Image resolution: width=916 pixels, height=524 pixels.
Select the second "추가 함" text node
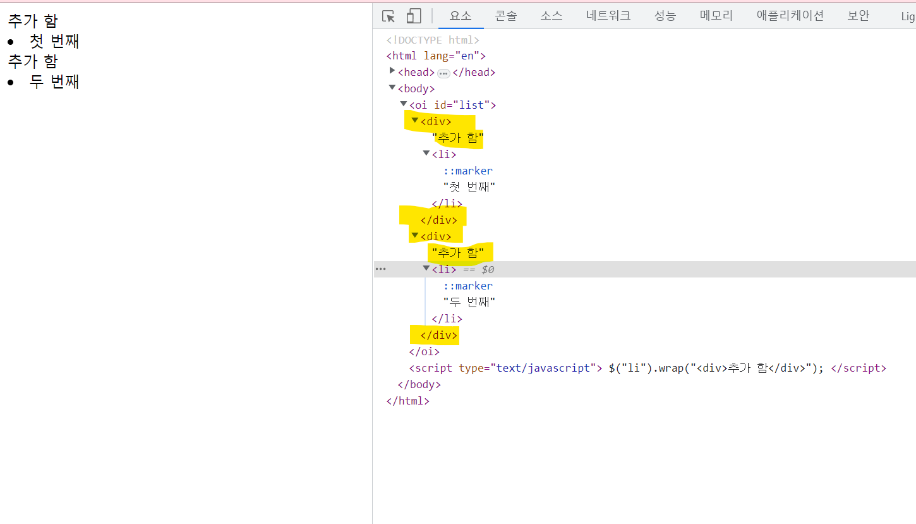(x=458, y=253)
